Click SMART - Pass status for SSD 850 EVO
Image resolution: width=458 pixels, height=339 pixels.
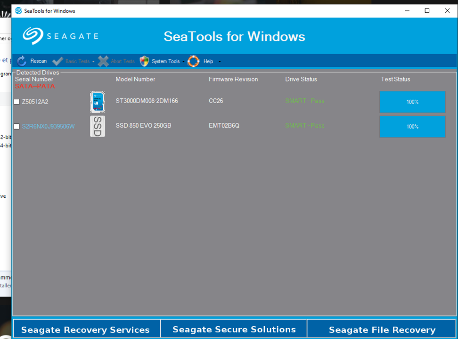click(305, 126)
